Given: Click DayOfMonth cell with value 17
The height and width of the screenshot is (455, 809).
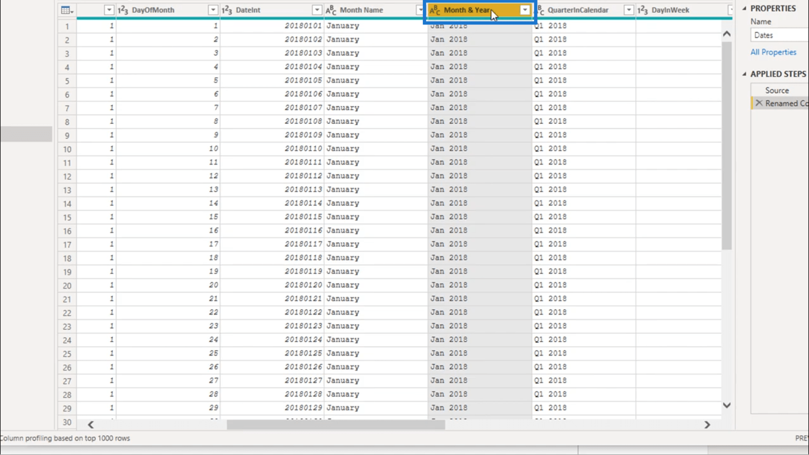Looking at the screenshot, I should click(168, 244).
